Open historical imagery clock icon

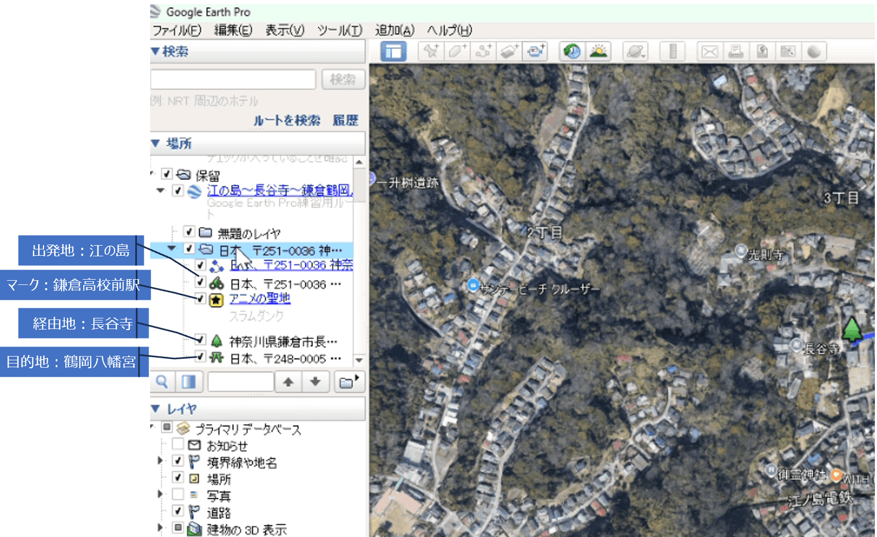(572, 51)
